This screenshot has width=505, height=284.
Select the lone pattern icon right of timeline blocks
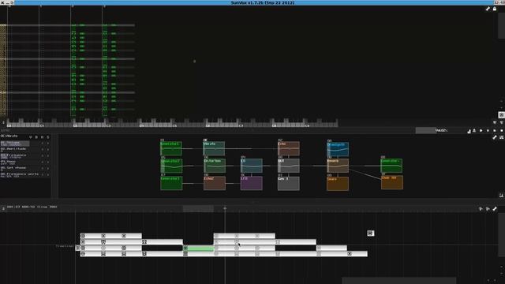pos(371,234)
